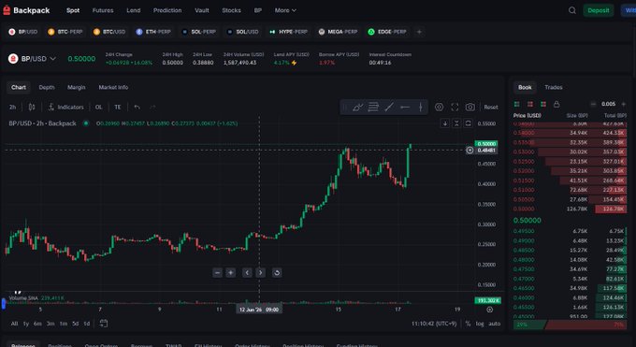Select the vertical line tool

pos(421,108)
